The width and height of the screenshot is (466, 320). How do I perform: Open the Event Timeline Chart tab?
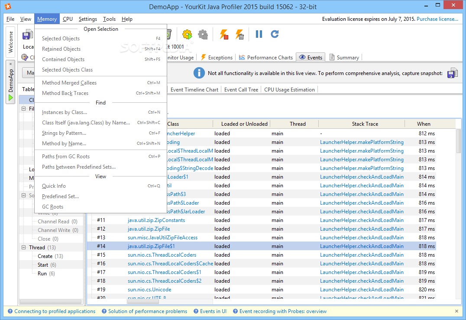(194, 90)
